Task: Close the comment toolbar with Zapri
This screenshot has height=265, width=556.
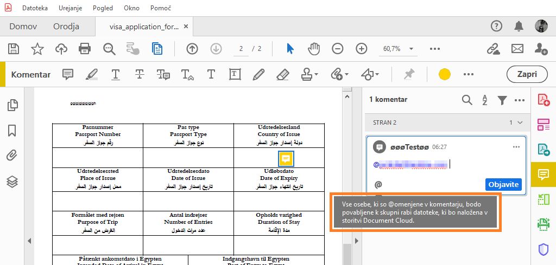Action: (x=527, y=74)
